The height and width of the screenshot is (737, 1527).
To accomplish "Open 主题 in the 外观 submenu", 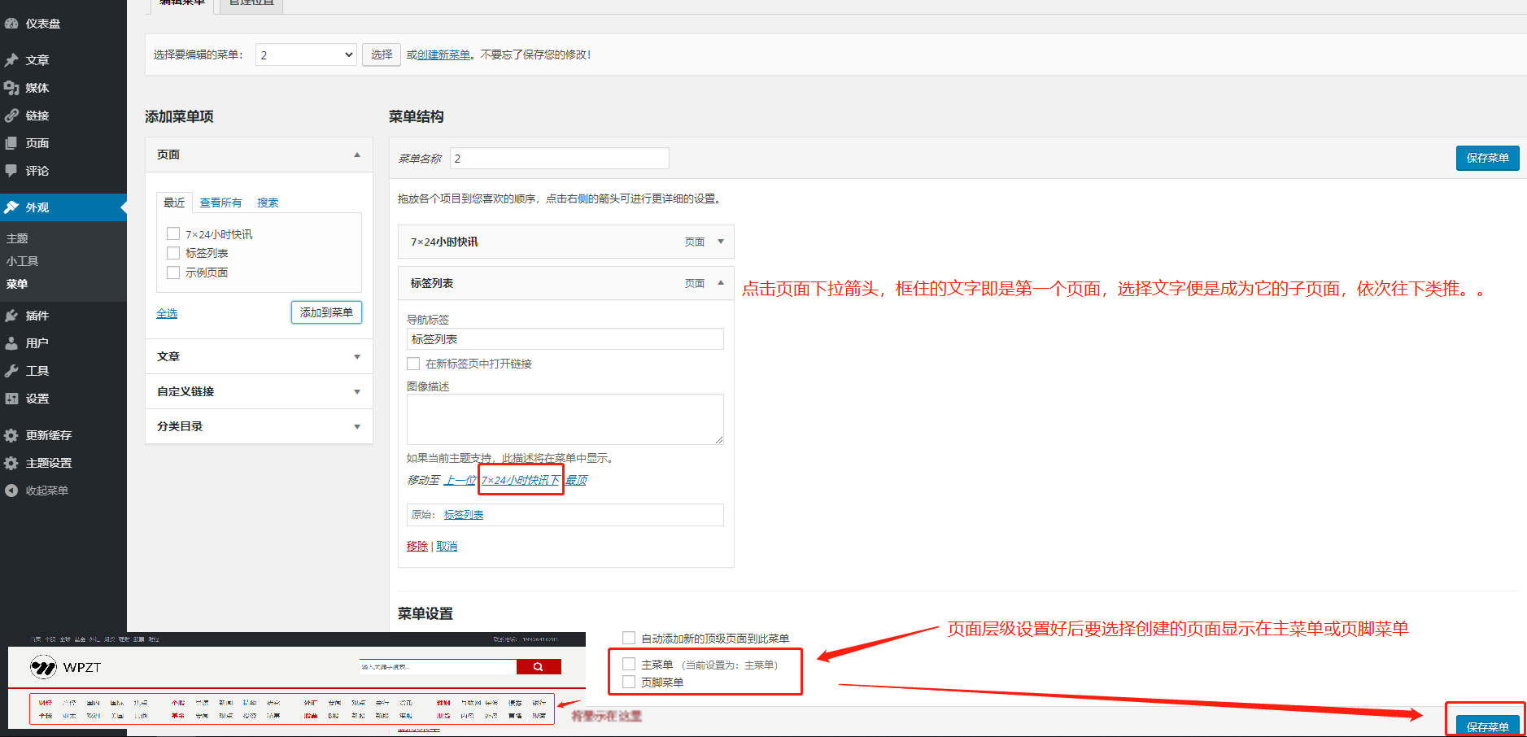I will click(x=17, y=238).
